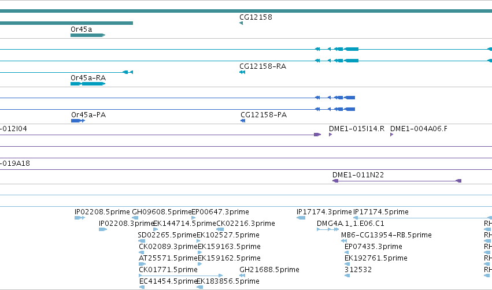The height and width of the screenshot is (290, 492).
Task: Click the Or45a-RA transcript label
Action: pyautogui.click(x=88, y=78)
